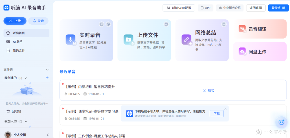Image resolution: width=290 pixels, height=138 pixels.
Task: Click the 听脑 app icon in banner
Action: (x=130, y=113)
